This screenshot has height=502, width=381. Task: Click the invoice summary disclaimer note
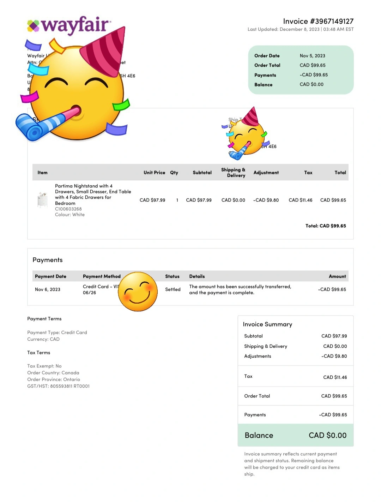point(292,464)
